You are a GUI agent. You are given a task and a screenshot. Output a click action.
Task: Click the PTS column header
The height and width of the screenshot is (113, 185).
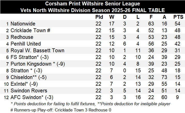click(178, 17)
